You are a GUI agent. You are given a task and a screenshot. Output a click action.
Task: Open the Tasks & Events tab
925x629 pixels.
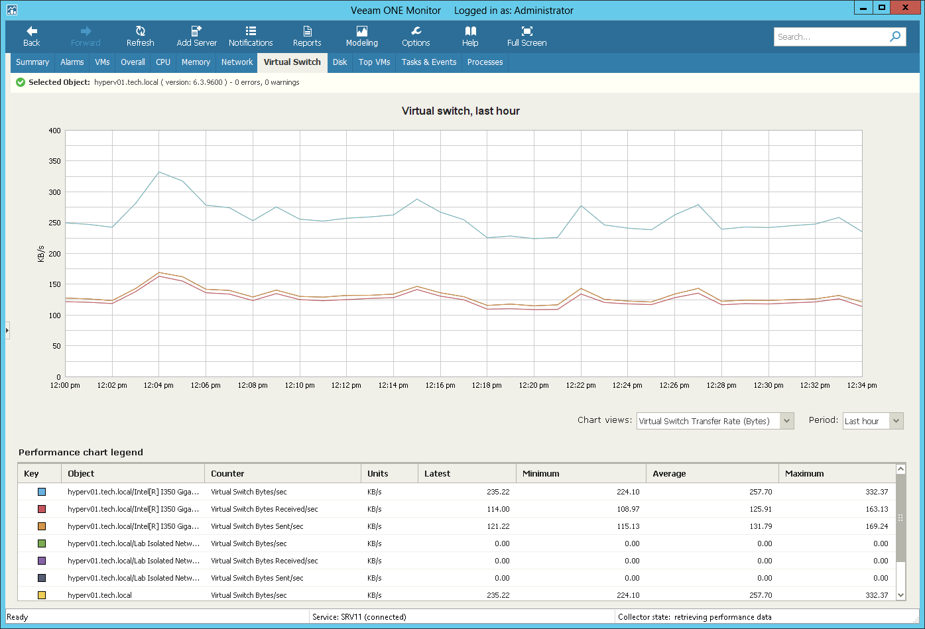pos(428,62)
